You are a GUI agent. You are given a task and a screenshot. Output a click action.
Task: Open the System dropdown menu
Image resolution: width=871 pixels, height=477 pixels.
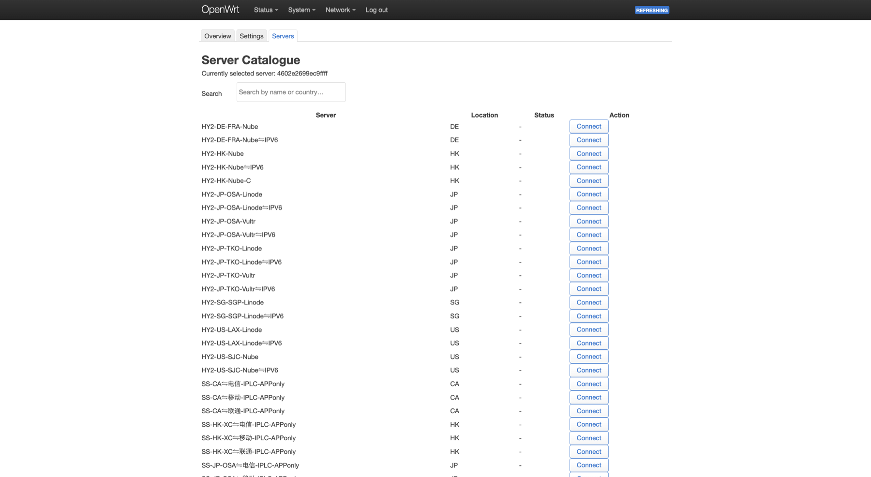[301, 10]
